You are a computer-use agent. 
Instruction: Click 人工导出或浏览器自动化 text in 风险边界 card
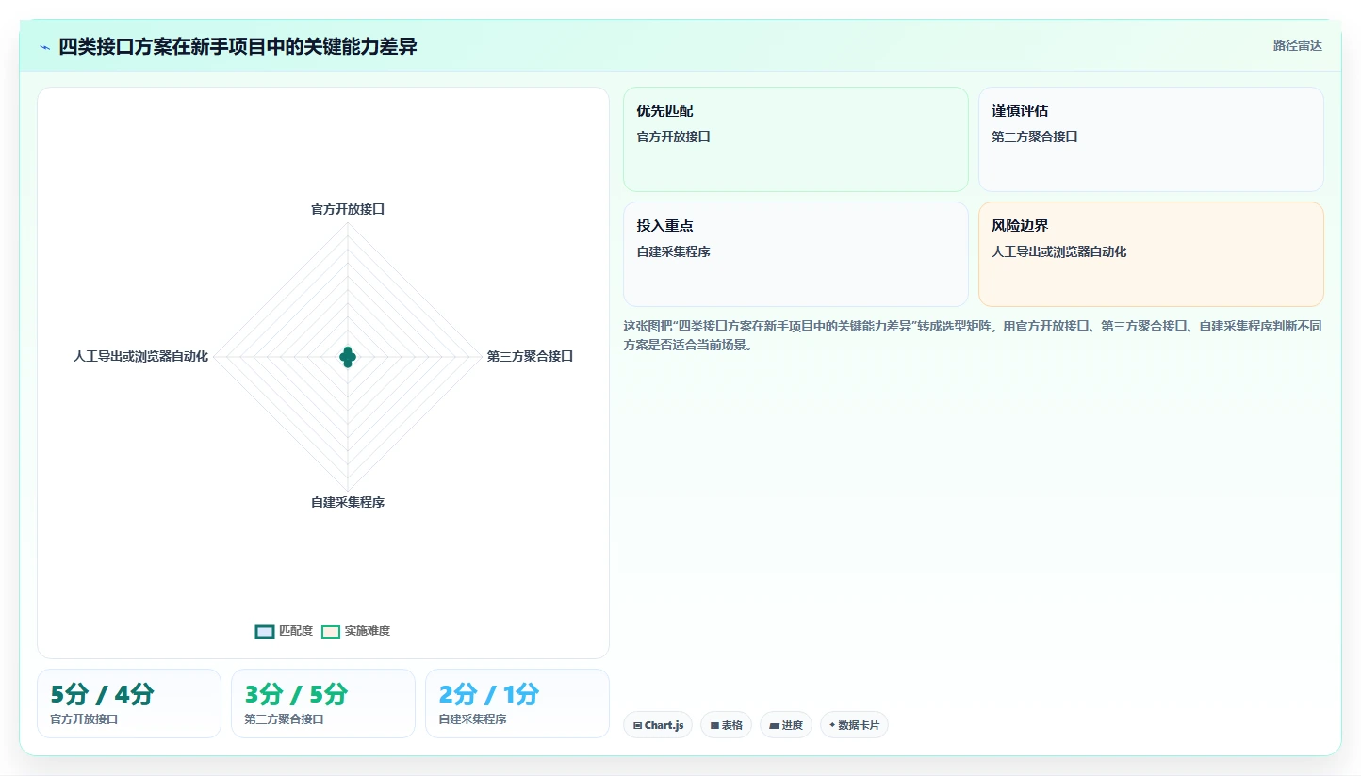click(x=1058, y=251)
